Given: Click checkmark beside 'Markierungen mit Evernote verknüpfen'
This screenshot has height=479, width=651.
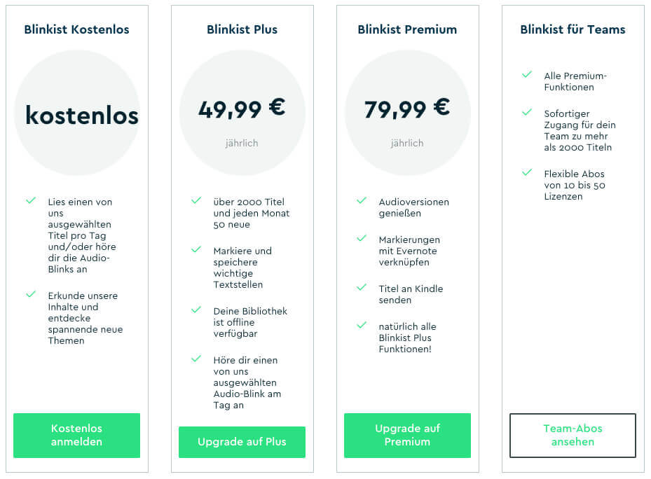Looking at the screenshot, I should 362,238.
